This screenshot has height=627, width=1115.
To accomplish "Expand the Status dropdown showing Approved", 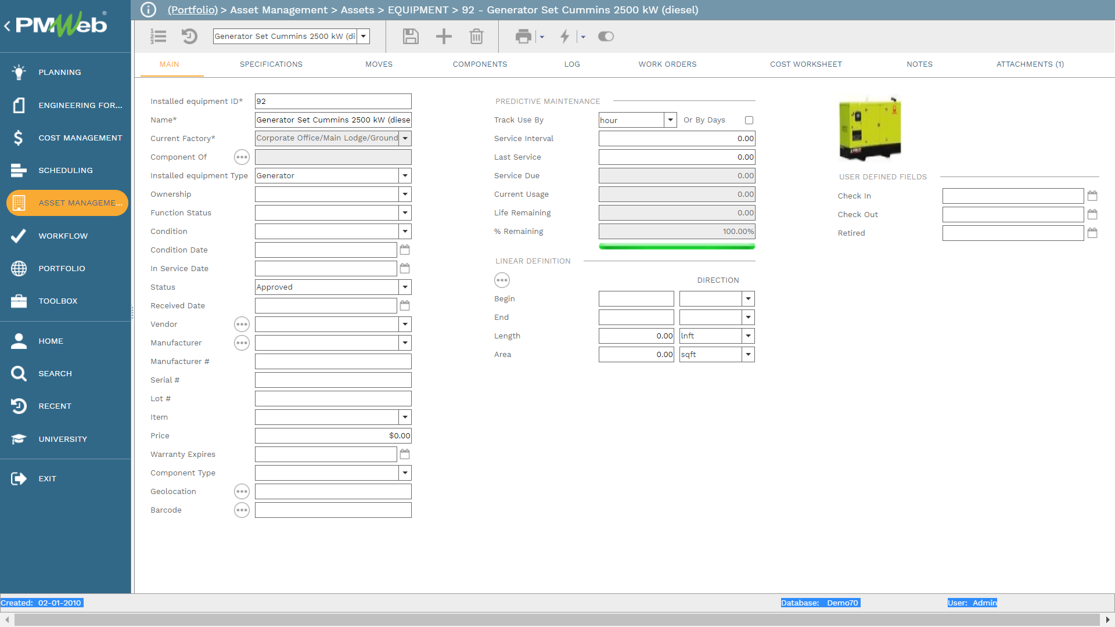I will (405, 287).
